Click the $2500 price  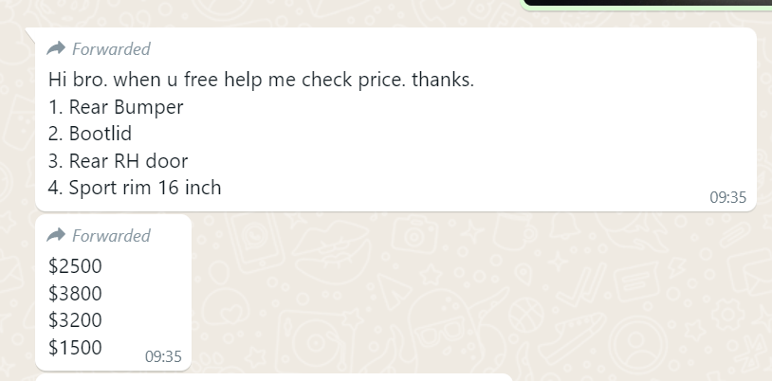point(75,265)
